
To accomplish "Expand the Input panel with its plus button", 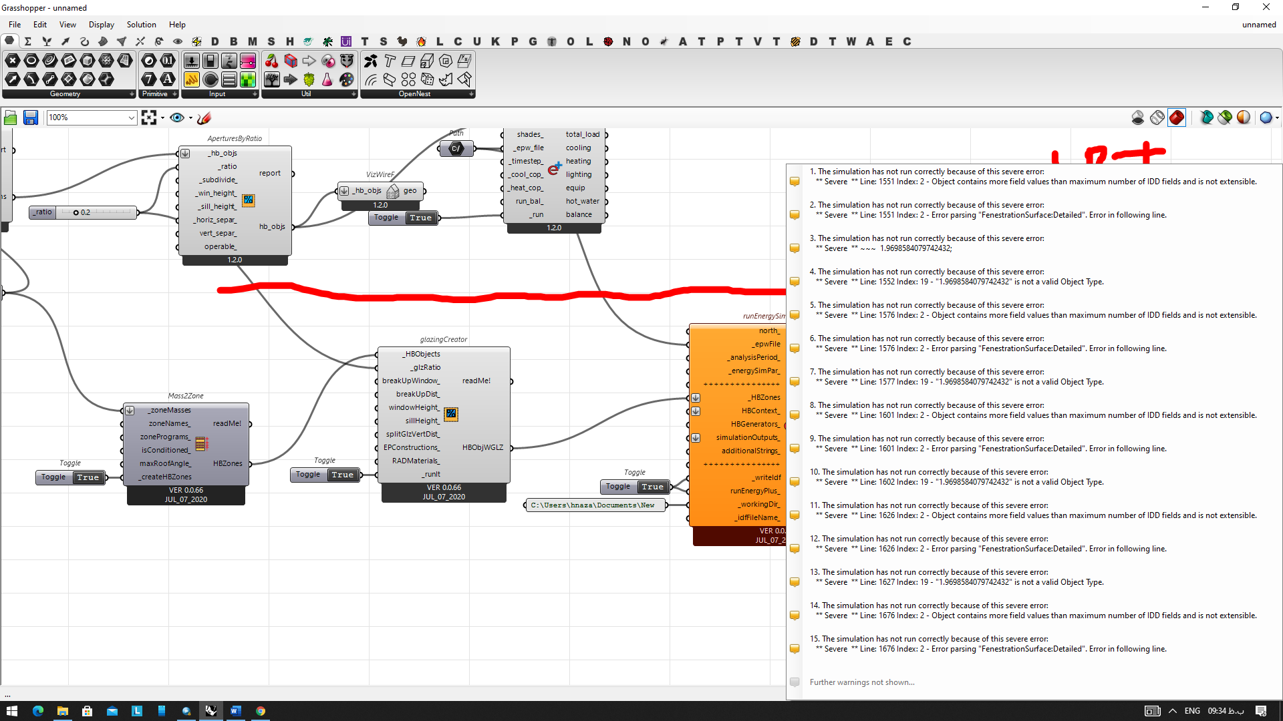I will tap(255, 94).
